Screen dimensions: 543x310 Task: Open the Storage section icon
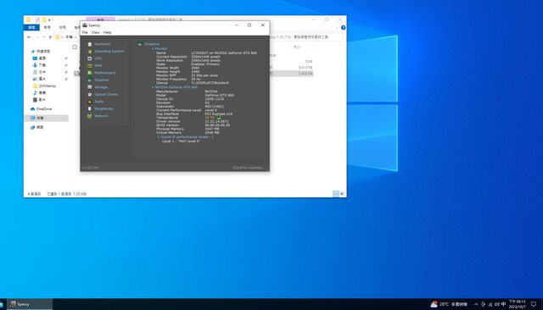coord(90,87)
